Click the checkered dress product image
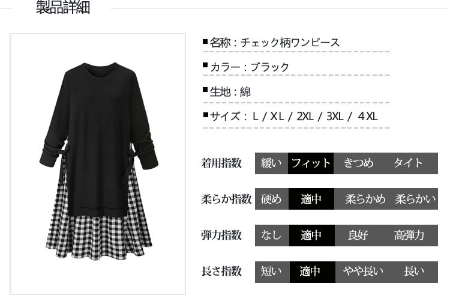 tap(98, 164)
